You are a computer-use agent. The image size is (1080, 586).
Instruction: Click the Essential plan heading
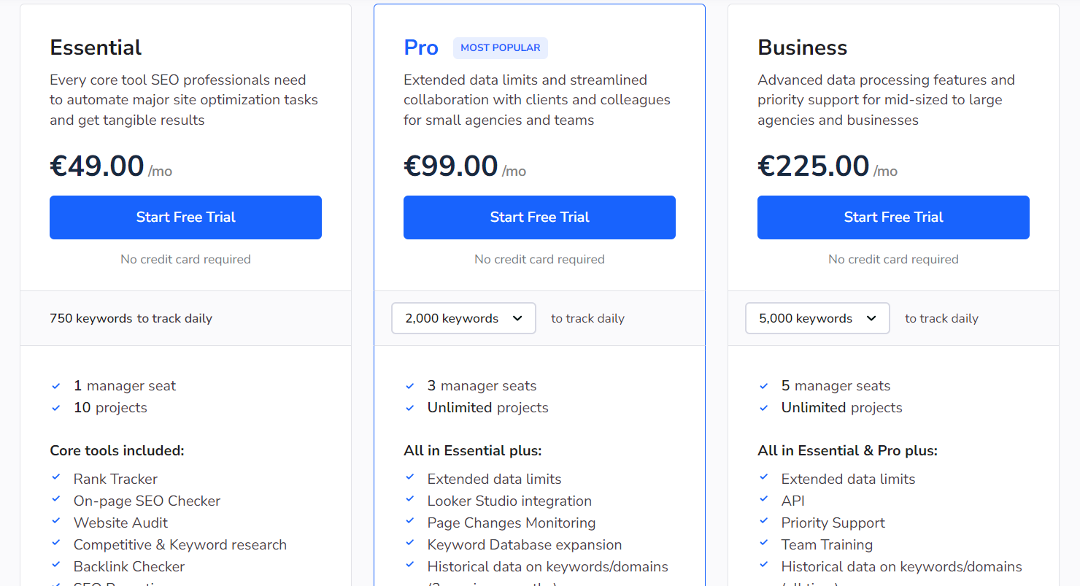tap(96, 48)
